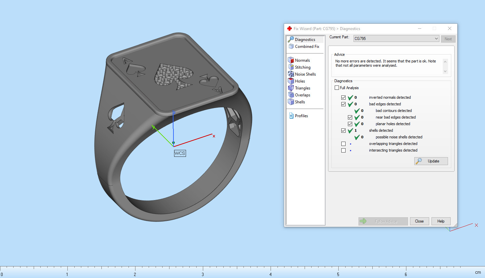Close Fix Wizard with X button
The image size is (485, 278).
(450, 28)
